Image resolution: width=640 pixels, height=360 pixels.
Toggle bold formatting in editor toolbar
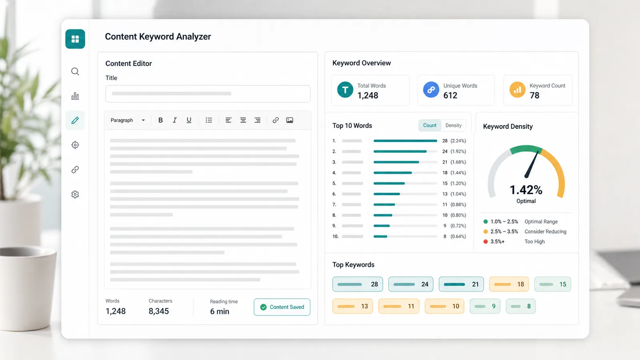click(x=160, y=120)
